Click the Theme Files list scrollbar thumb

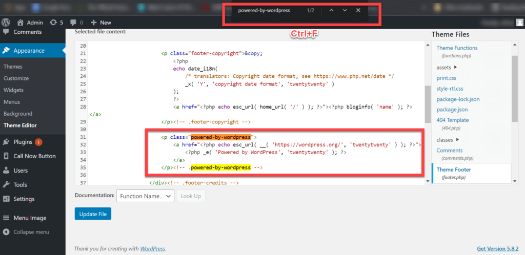[x=515, y=89]
